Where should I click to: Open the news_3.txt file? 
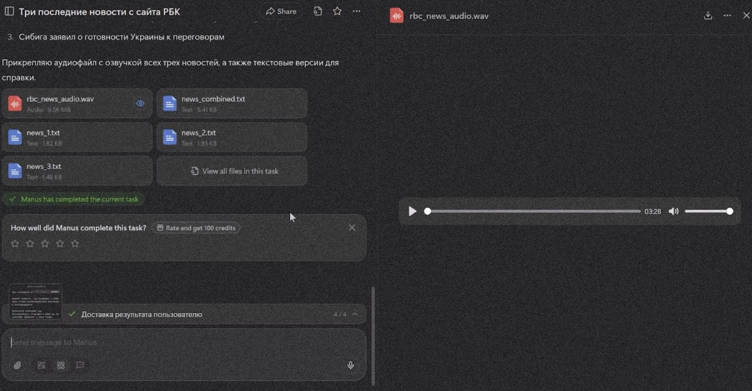77,171
